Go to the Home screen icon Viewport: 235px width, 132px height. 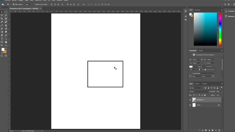click(x=3, y=4)
